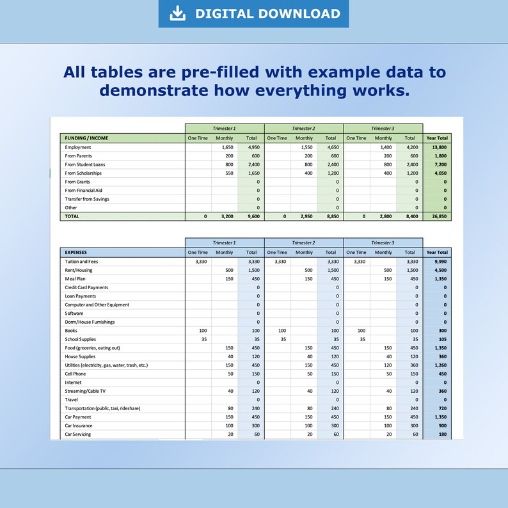Select From Student Loans year total 7,200
Screen dimensions: 508x508
(x=438, y=164)
